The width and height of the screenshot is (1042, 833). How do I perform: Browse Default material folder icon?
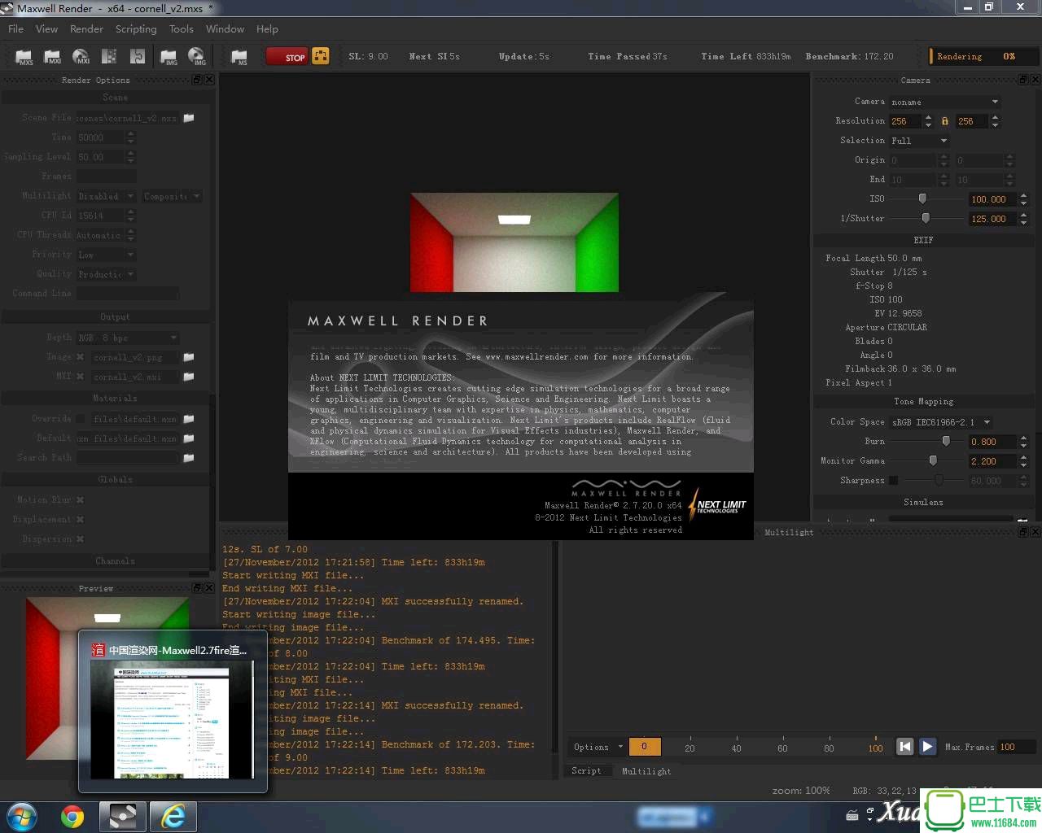[189, 438]
